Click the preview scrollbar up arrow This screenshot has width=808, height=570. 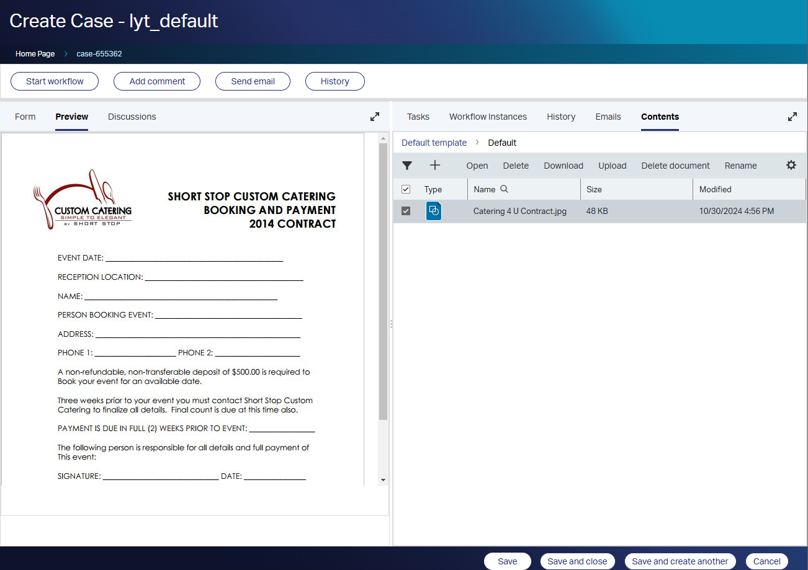(383, 138)
